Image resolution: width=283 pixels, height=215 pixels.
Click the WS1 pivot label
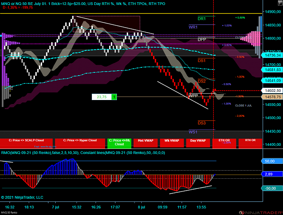[193, 132]
